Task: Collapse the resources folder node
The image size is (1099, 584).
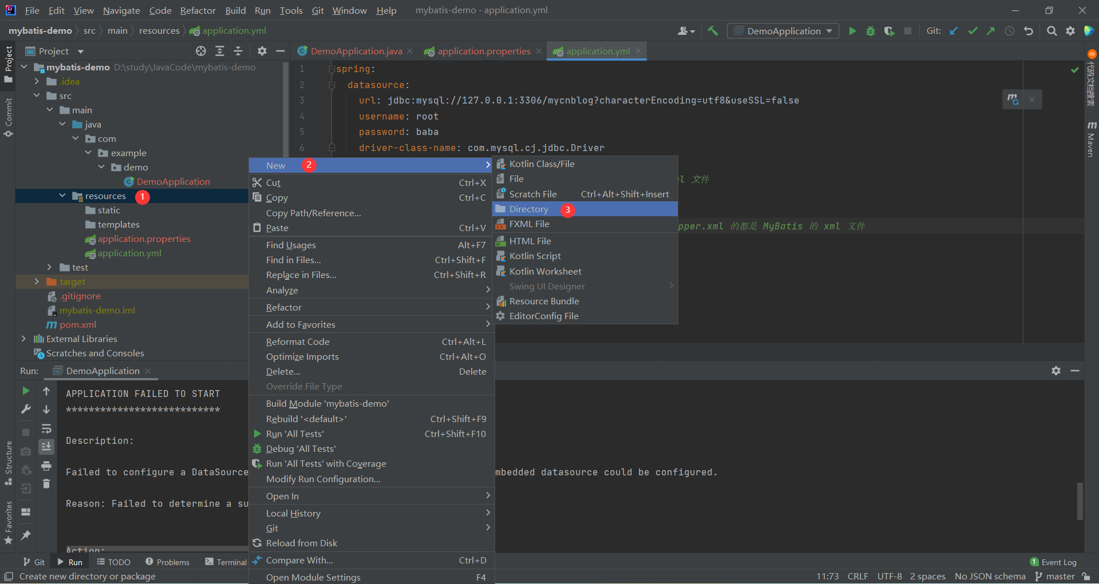Action: pyautogui.click(x=62, y=196)
